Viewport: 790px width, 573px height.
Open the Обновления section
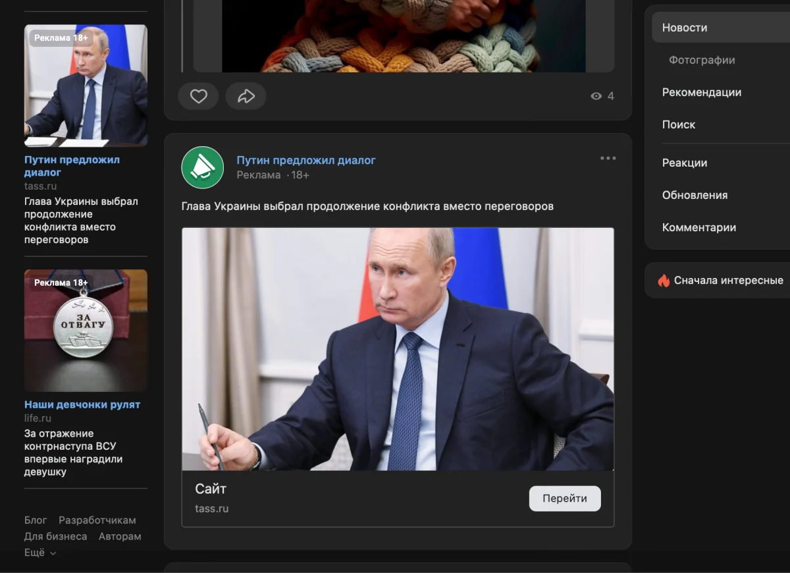click(x=695, y=195)
